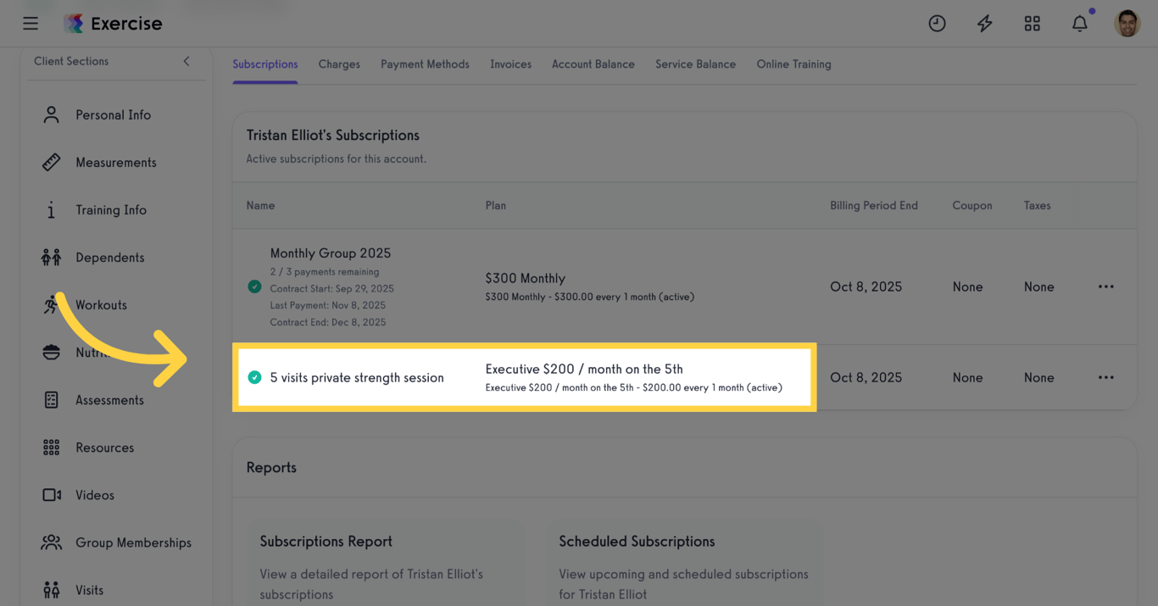Open the hamburger menu
Screen dimensions: 1158x606
coord(31,24)
